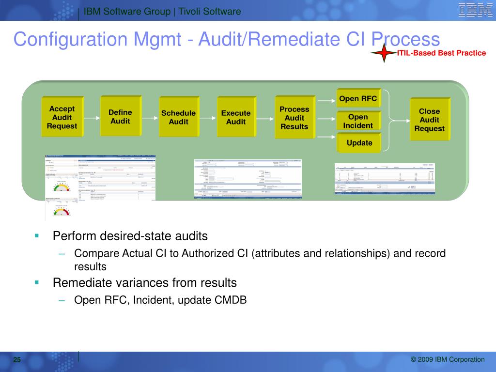Click the IBM logo in header
The image size is (496, 372).
click(x=475, y=10)
